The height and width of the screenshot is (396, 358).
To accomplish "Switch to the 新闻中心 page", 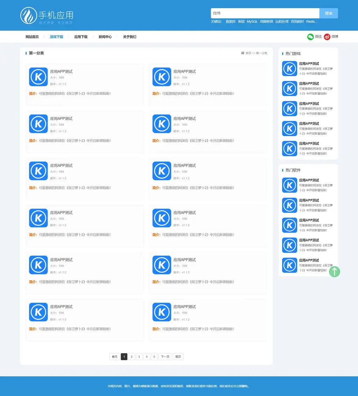I will tap(105, 37).
